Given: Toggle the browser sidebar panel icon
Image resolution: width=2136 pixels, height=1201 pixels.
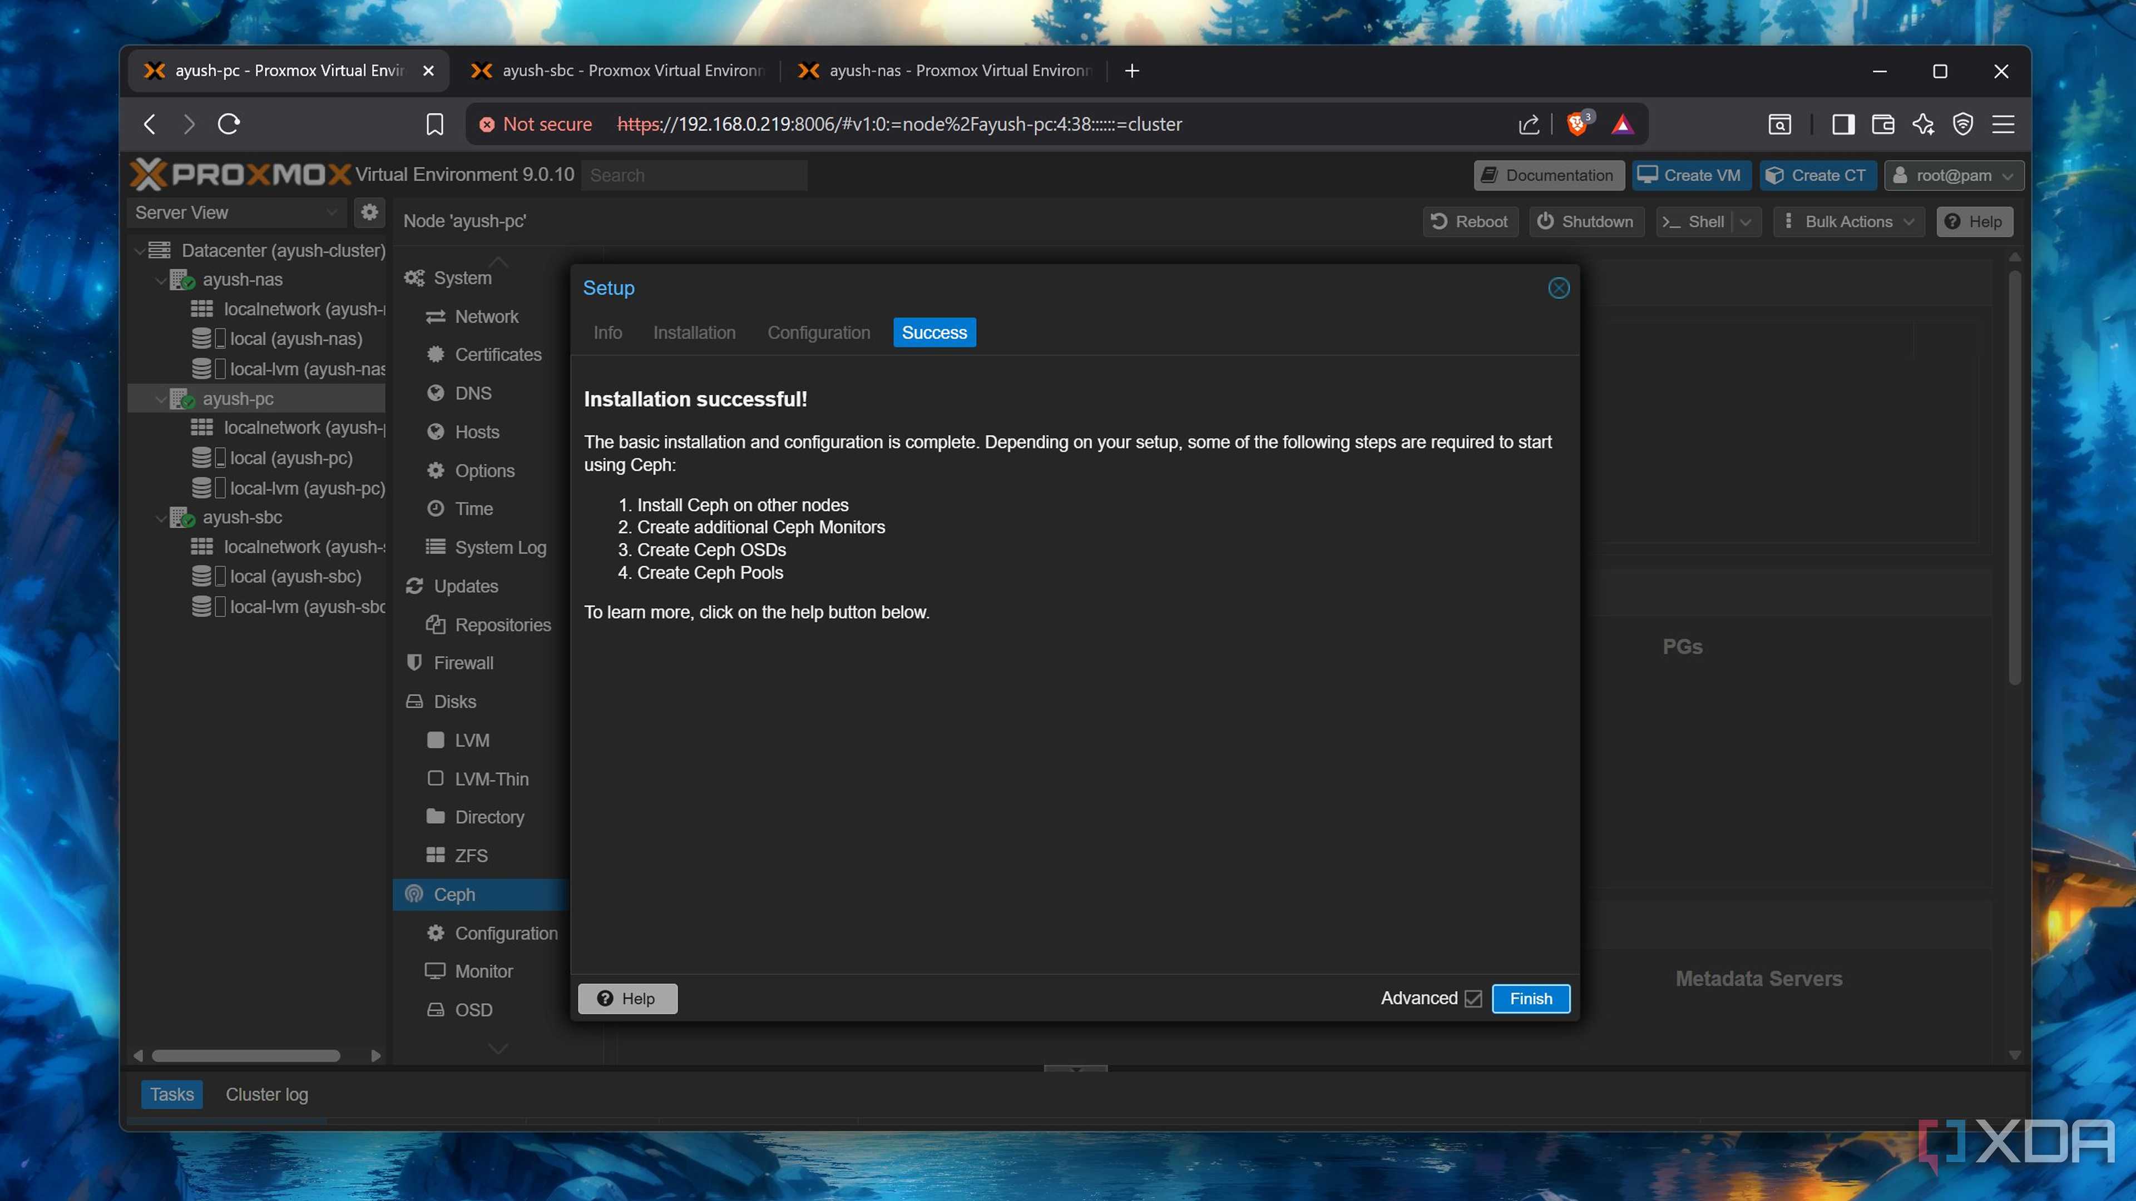Looking at the screenshot, I should point(1842,125).
